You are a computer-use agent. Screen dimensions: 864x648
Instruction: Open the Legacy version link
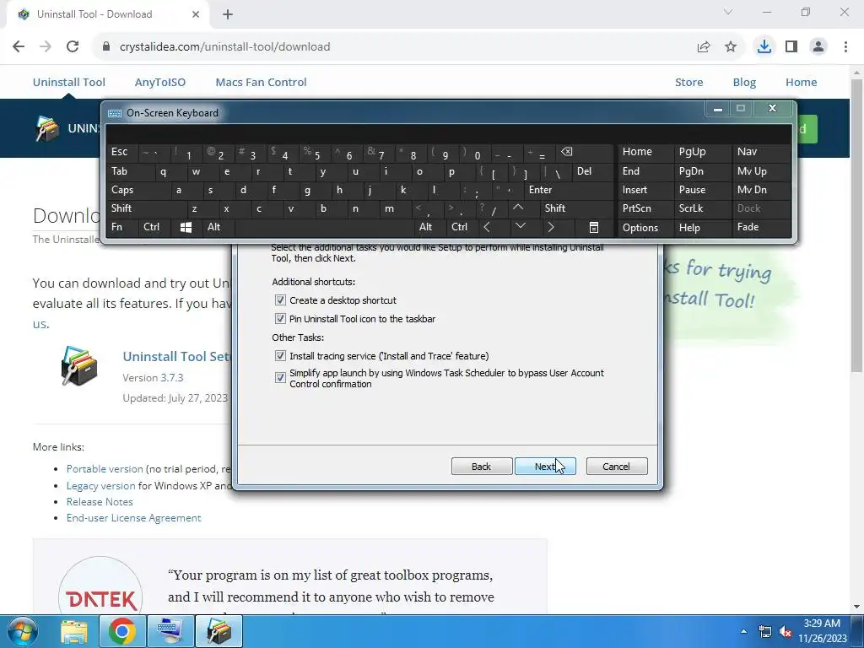point(101,486)
